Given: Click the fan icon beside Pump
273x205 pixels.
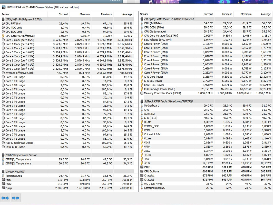Looking at the screenshot, I should click(x=3, y=188).
